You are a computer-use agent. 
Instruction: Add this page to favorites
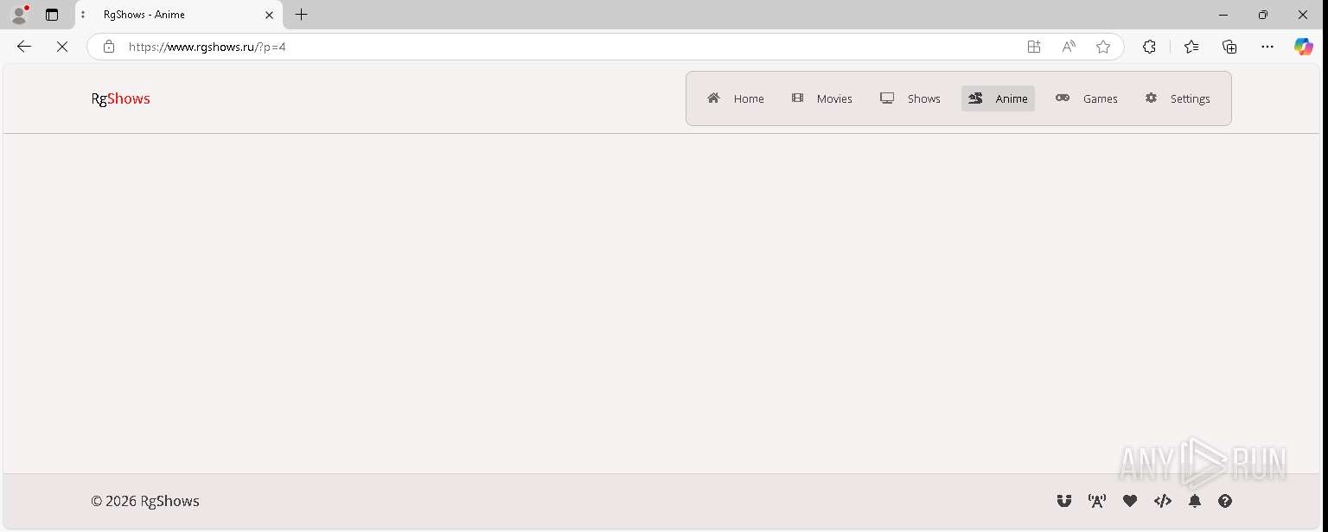point(1103,47)
